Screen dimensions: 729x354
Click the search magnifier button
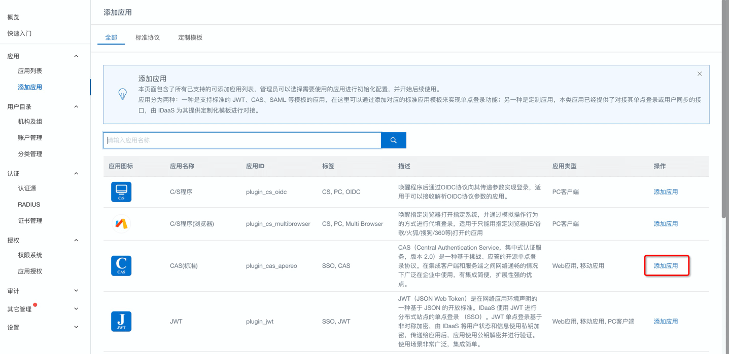[393, 140]
